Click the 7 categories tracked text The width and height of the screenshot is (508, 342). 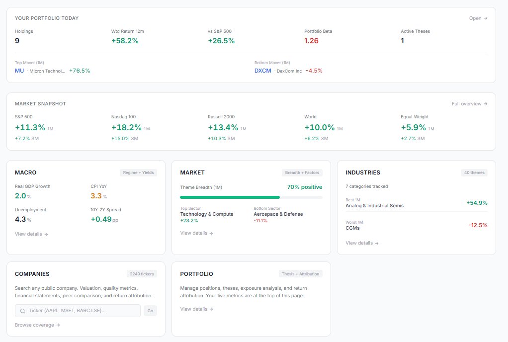coord(367,186)
